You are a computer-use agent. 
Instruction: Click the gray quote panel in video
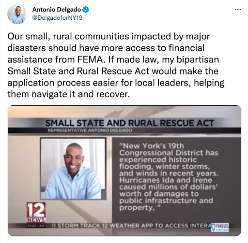coord(176,180)
